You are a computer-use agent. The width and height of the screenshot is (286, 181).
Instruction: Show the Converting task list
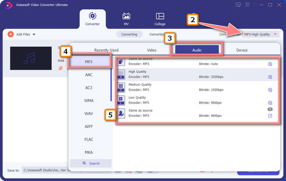[x=129, y=34]
